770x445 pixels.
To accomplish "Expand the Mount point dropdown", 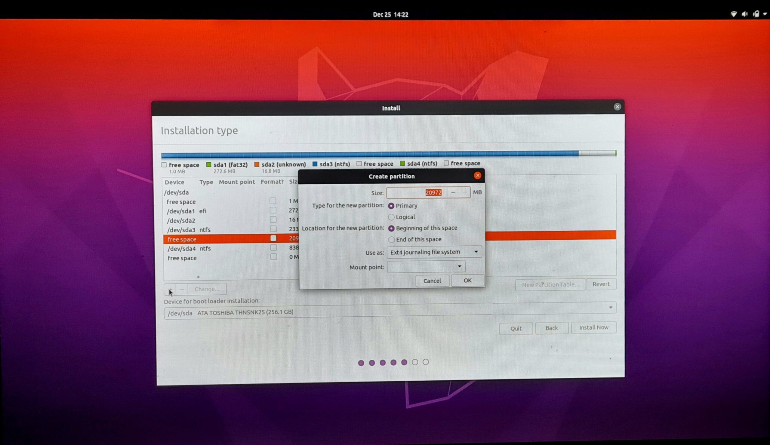I will 459,266.
